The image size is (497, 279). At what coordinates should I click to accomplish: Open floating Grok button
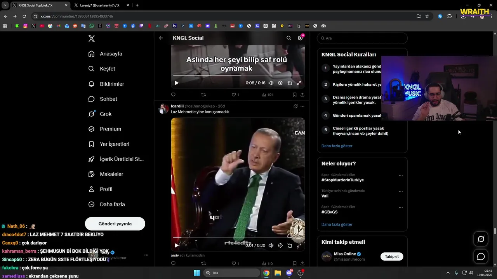click(x=481, y=239)
